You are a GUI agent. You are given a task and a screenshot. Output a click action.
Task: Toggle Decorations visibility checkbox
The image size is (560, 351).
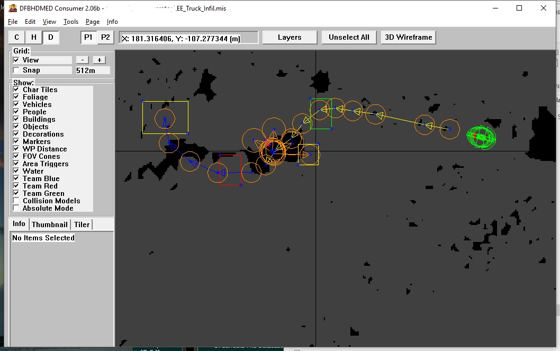[x=16, y=134]
